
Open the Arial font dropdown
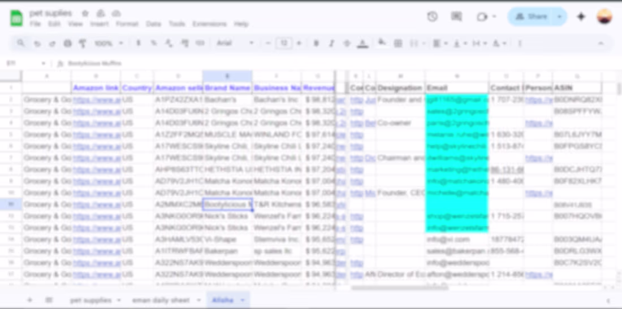(x=235, y=43)
